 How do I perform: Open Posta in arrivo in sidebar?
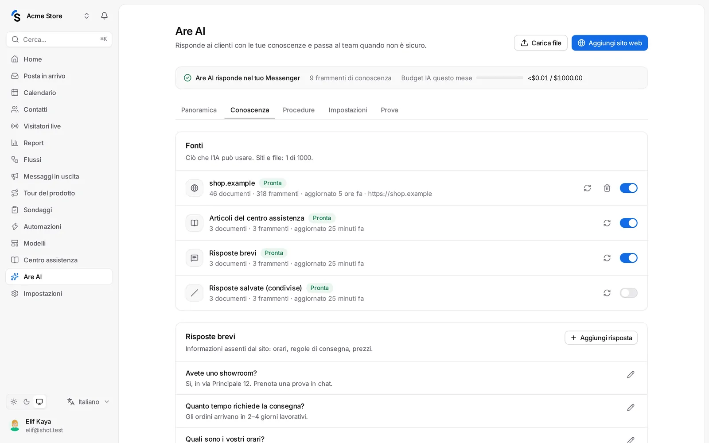[x=59, y=76]
